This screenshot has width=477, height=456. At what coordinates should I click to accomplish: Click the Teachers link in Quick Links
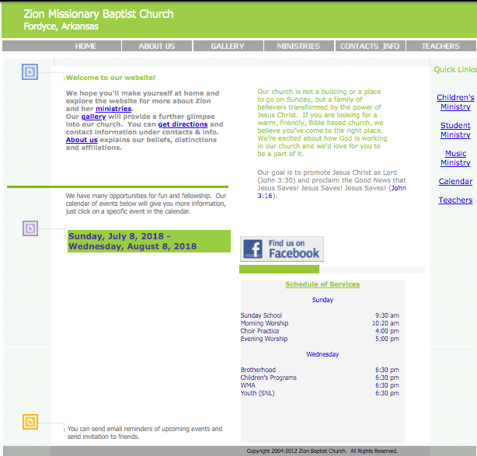pyautogui.click(x=455, y=200)
